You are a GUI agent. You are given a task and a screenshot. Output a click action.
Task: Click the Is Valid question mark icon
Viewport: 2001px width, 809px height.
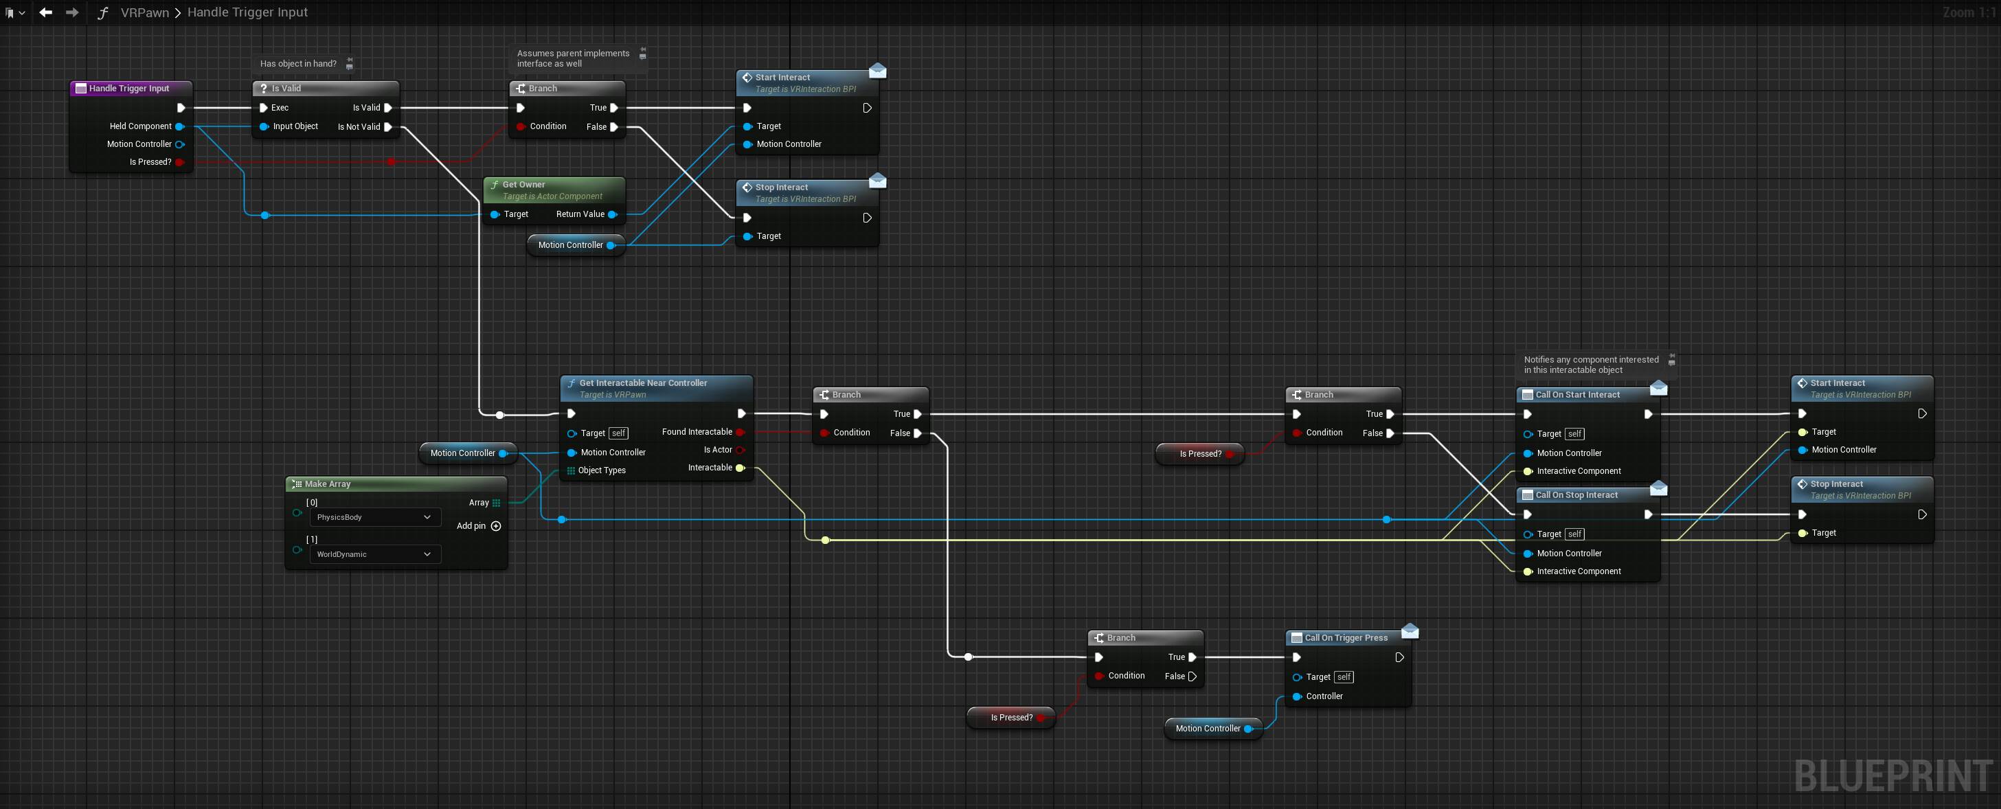click(263, 89)
